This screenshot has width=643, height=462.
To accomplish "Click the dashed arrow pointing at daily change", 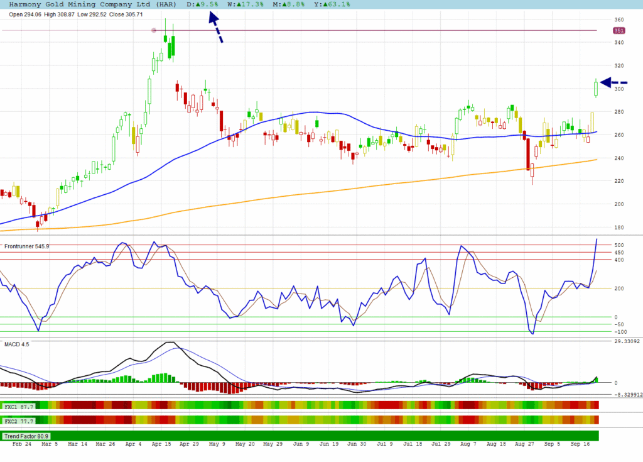I will pyautogui.click(x=215, y=27).
